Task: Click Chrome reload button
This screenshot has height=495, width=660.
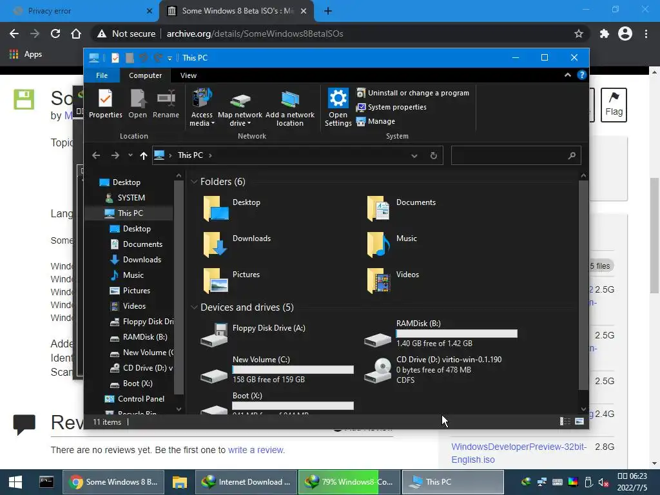Action: [55, 34]
